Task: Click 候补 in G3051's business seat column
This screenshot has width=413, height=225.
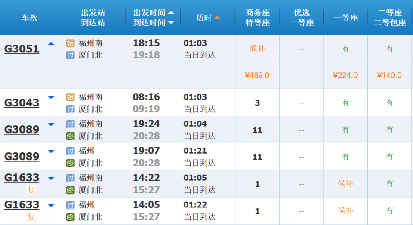Action: (257, 49)
